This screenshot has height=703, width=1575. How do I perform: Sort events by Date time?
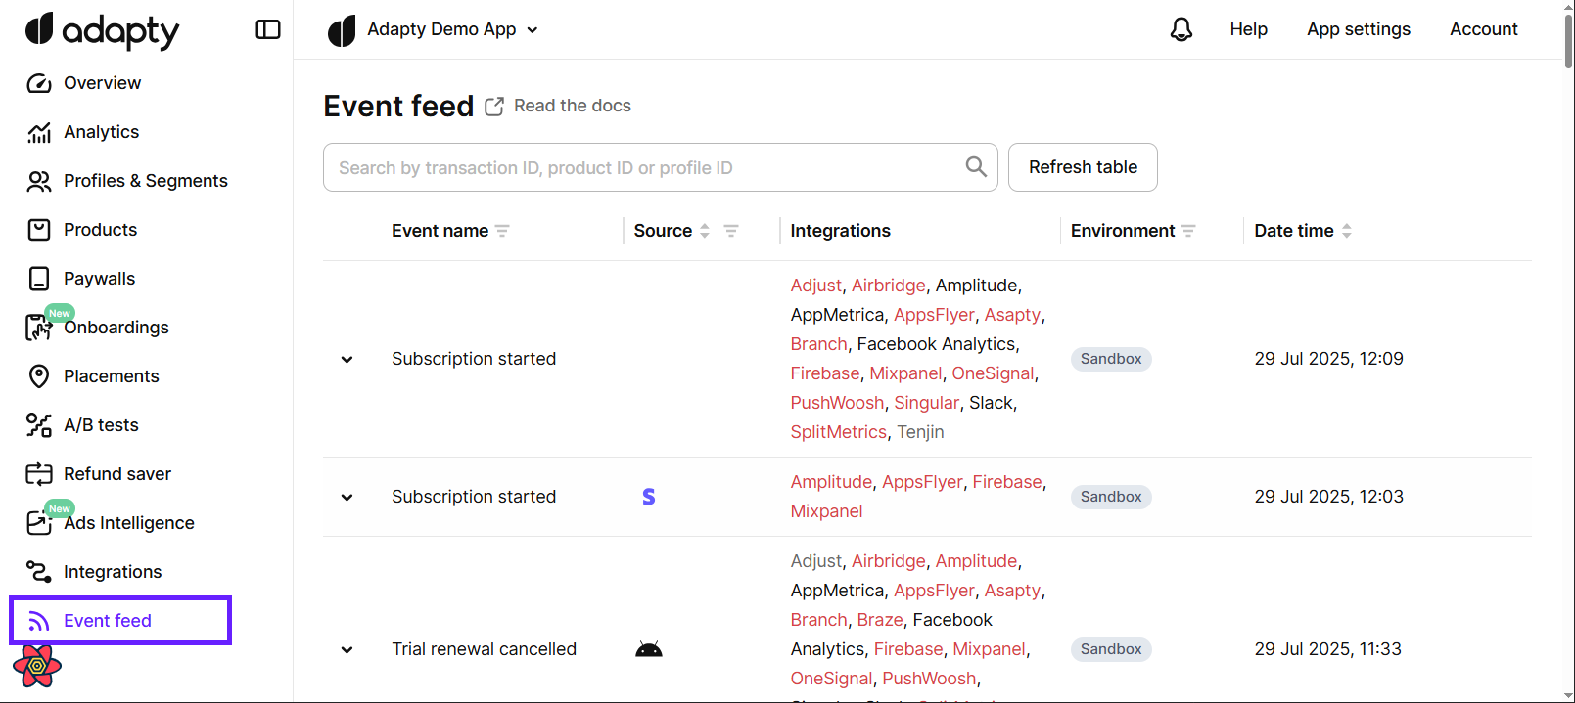(1347, 231)
